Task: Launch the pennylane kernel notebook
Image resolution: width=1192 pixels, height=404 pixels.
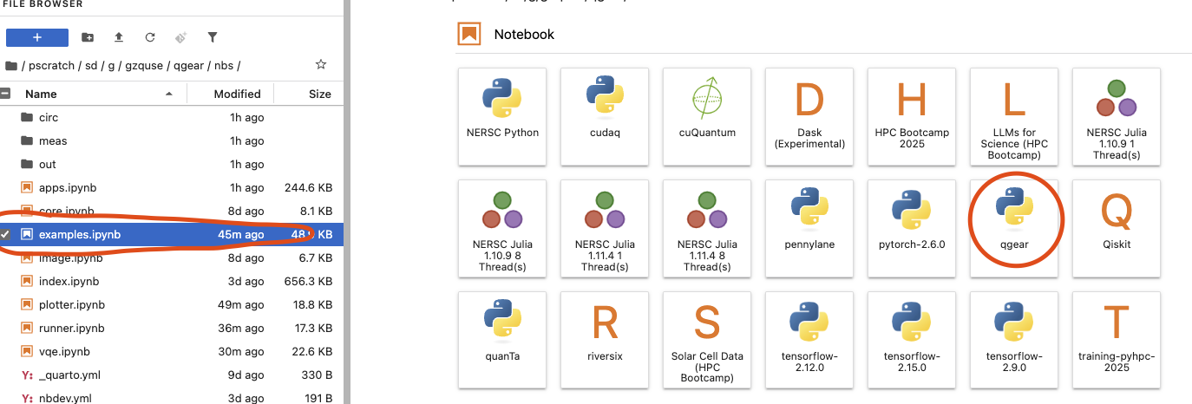Action: point(809,223)
